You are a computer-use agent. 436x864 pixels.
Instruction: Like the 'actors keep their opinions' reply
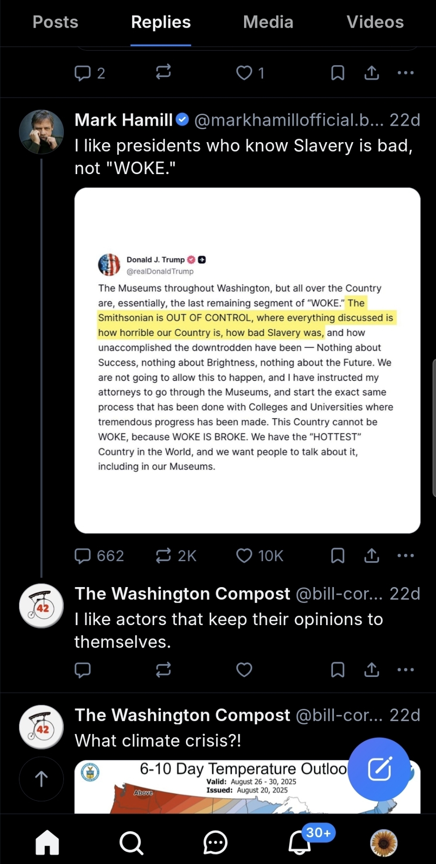pos(244,670)
